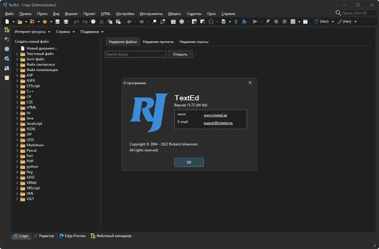The image size is (379, 249).
Task: Open the new file dropdown arrow
Action: pos(14,22)
